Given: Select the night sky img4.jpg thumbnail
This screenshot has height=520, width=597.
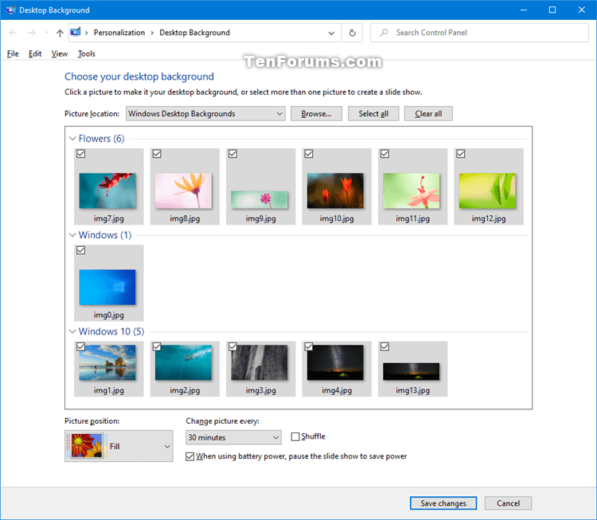Looking at the screenshot, I should click(x=335, y=362).
